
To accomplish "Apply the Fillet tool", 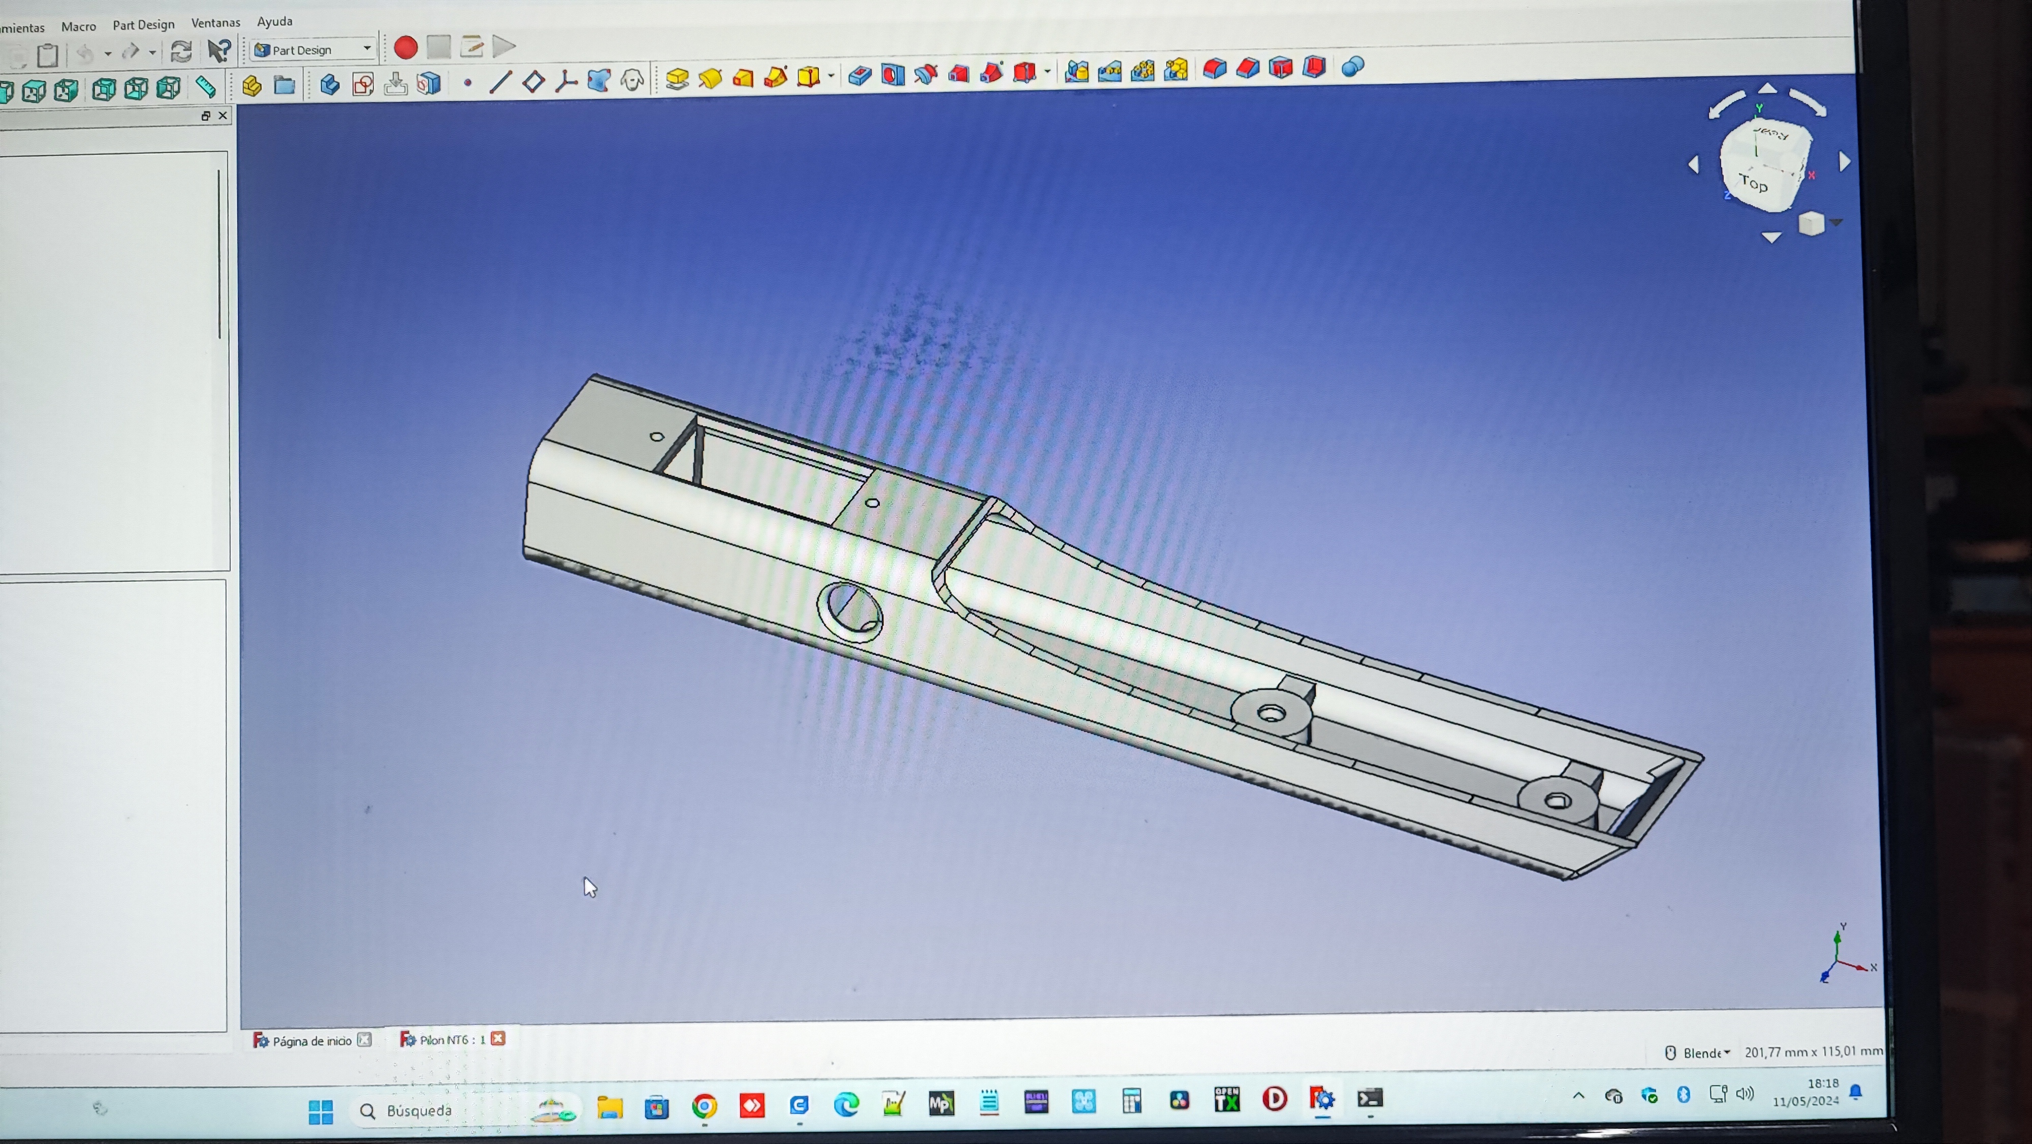I will tap(1215, 69).
